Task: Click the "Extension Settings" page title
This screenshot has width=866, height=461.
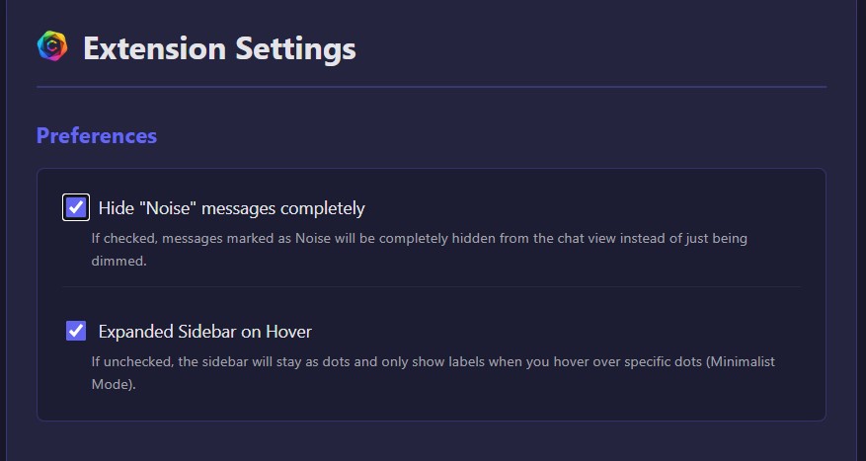Action: click(x=219, y=47)
